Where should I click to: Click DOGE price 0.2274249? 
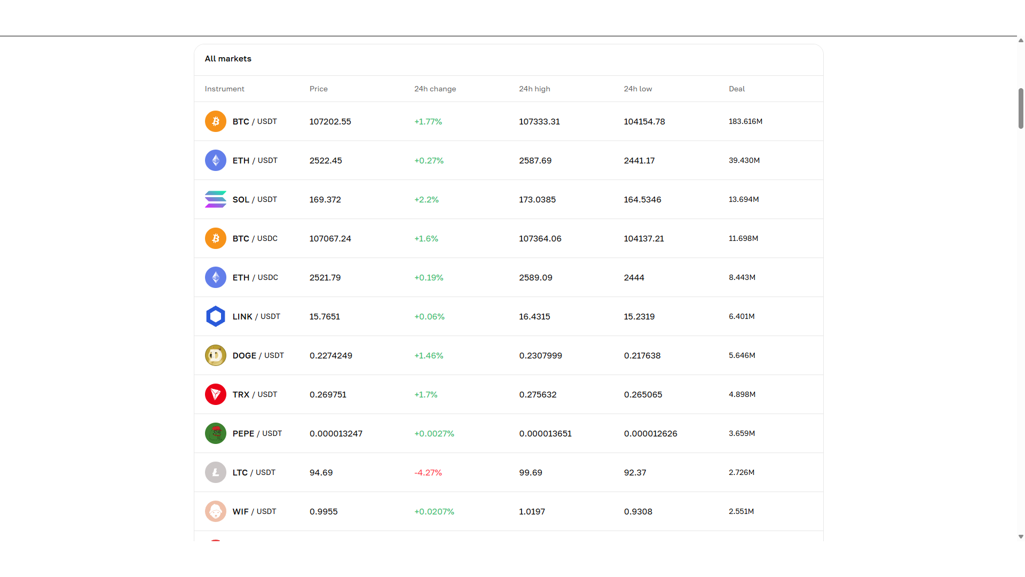331,355
